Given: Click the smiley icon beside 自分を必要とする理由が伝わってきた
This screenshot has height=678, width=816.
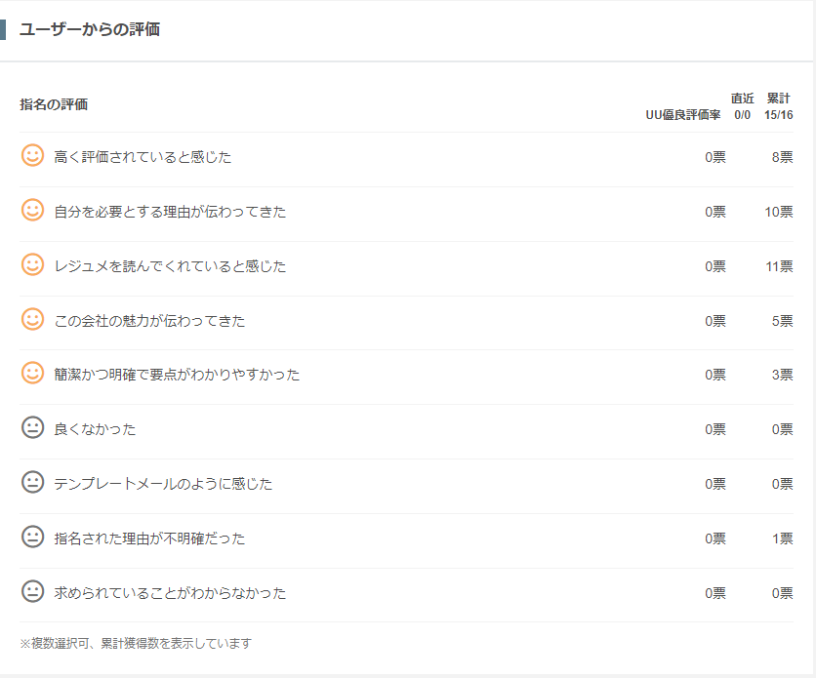Looking at the screenshot, I should click(32, 210).
